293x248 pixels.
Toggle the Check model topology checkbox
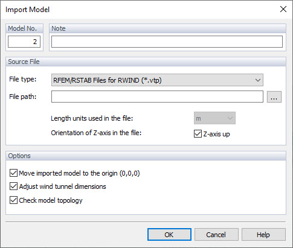pos(13,200)
